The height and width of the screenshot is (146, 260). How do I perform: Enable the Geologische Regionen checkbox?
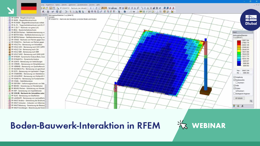pyautogui.click(x=234, y=94)
